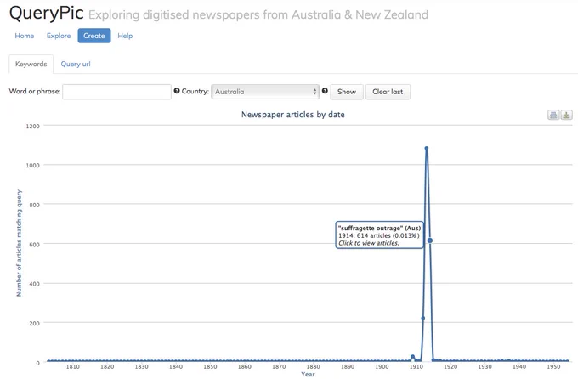
Task: Click the data point near 200 articles
Action: [422, 318]
